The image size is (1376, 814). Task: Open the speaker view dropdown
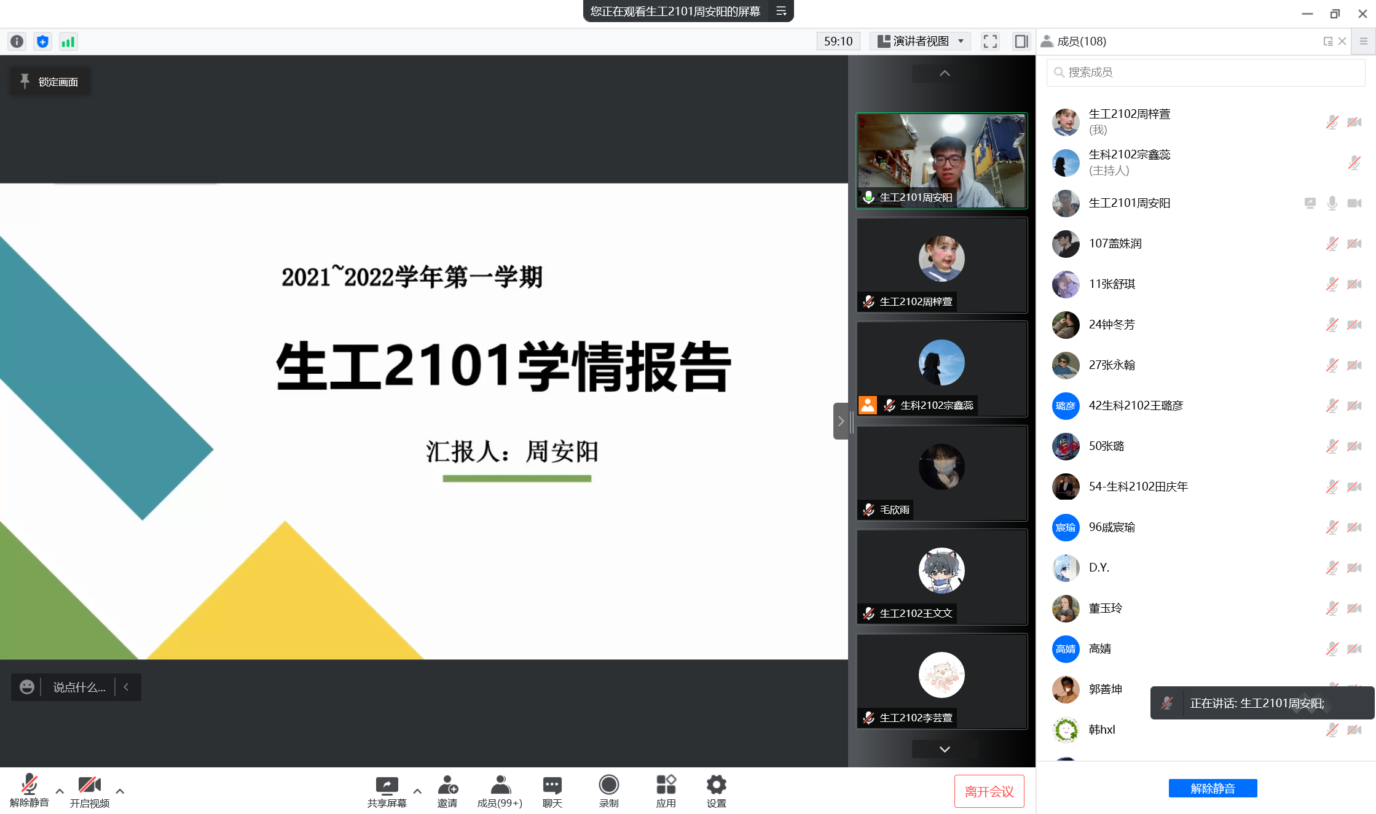921,41
